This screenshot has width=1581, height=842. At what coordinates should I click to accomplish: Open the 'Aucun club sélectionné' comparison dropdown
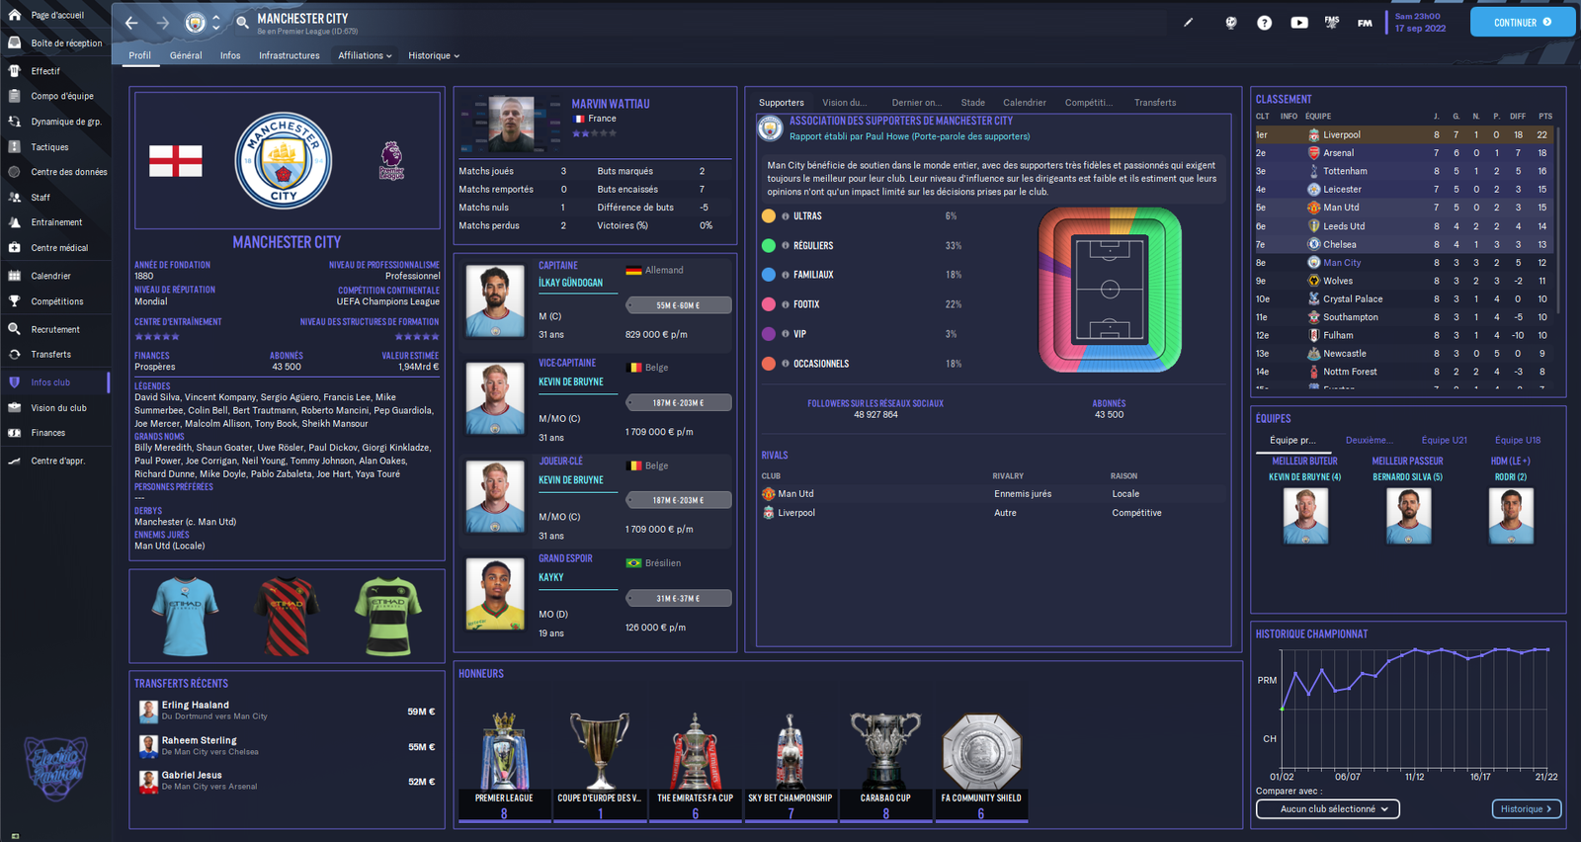1327,809
